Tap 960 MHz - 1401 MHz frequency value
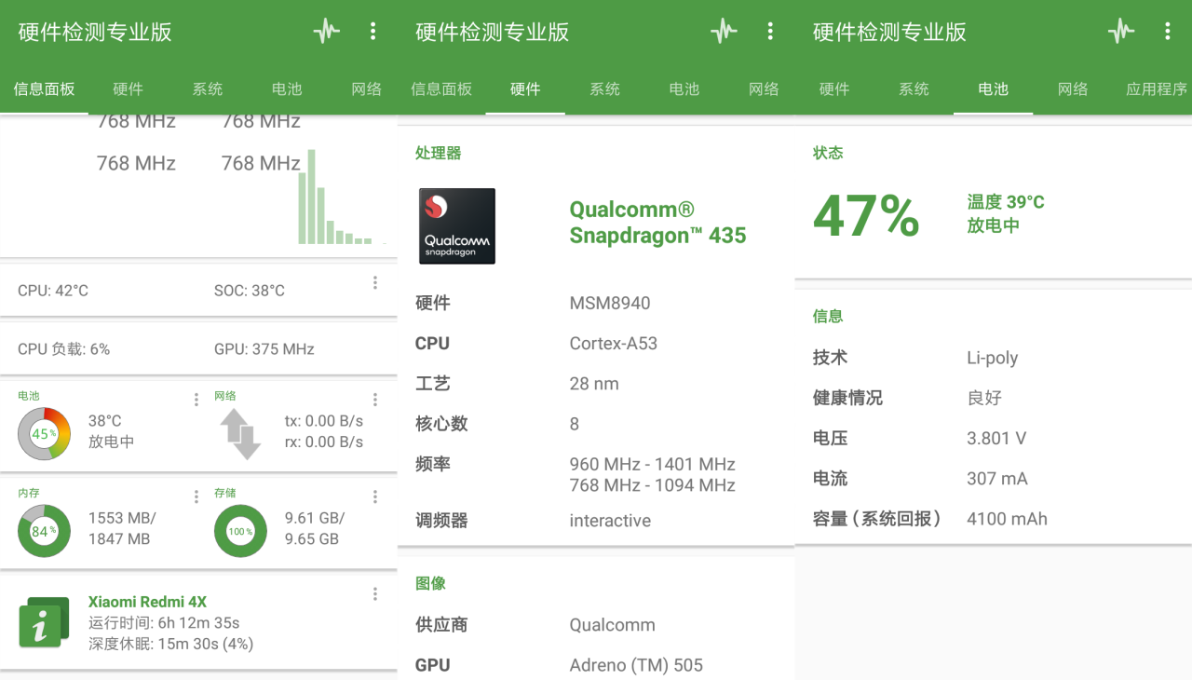The image size is (1192, 680). [653, 464]
